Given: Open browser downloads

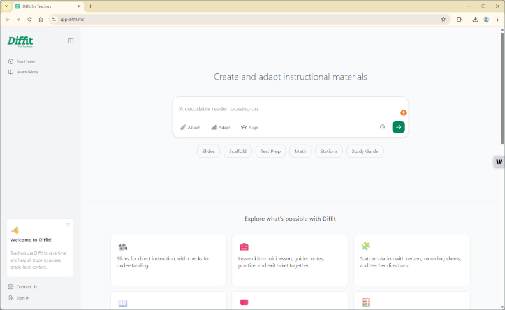Looking at the screenshot, I should click(x=475, y=19).
